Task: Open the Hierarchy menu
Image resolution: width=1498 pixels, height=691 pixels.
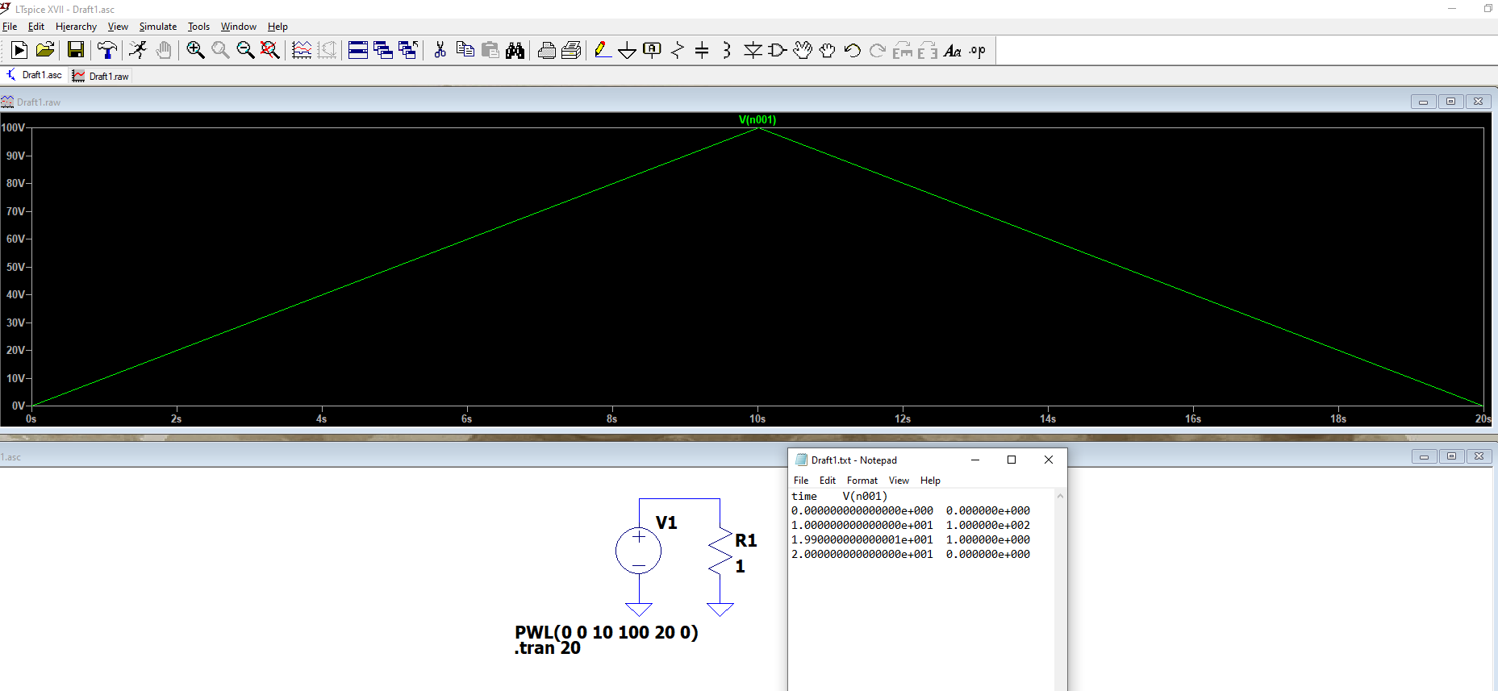Action: pyautogui.click(x=76, y=27)
